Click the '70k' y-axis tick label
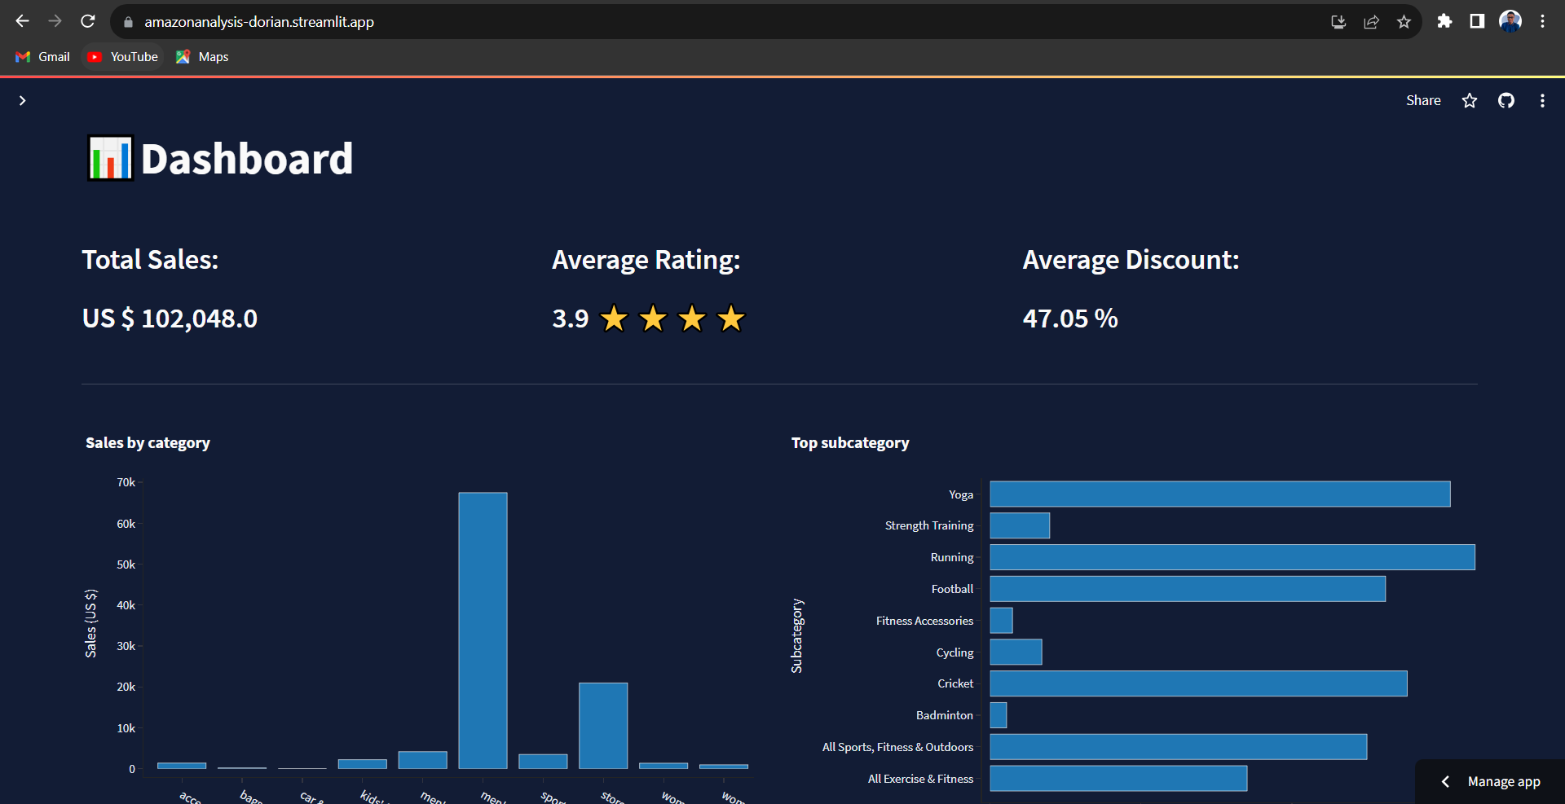Viewport: 1565px width, 804px height. pyautogui.click(x=126, y=482)
